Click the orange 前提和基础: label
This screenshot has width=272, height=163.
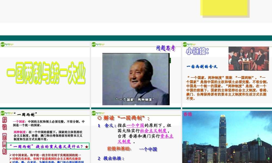point(119,149)
